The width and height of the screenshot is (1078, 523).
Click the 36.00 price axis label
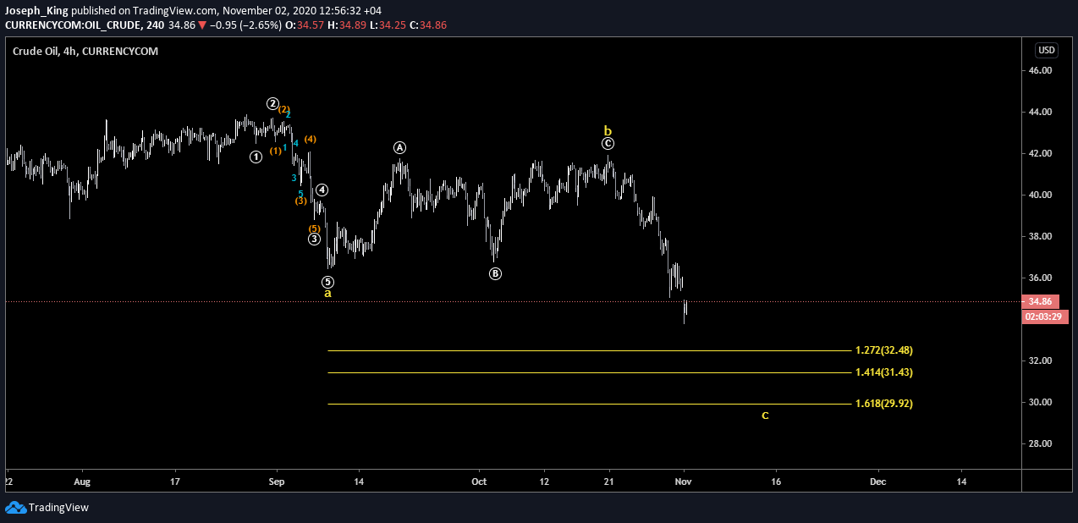coord(1040,278)
